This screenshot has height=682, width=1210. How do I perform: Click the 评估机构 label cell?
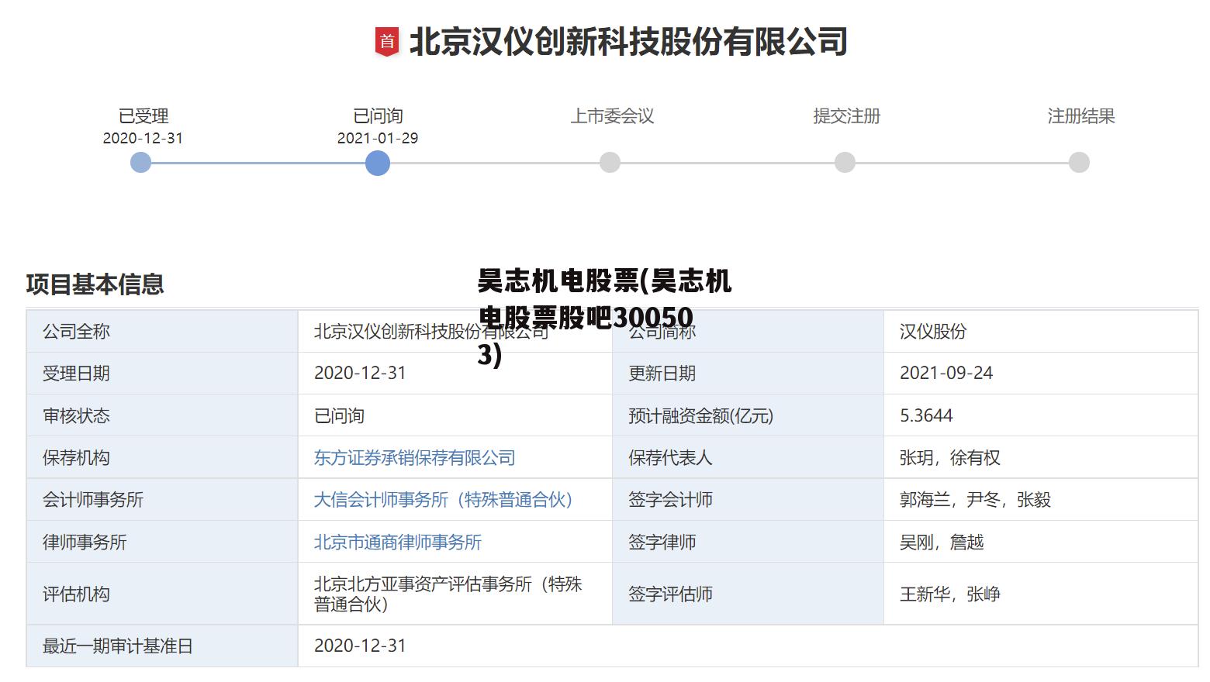[162, 594]
